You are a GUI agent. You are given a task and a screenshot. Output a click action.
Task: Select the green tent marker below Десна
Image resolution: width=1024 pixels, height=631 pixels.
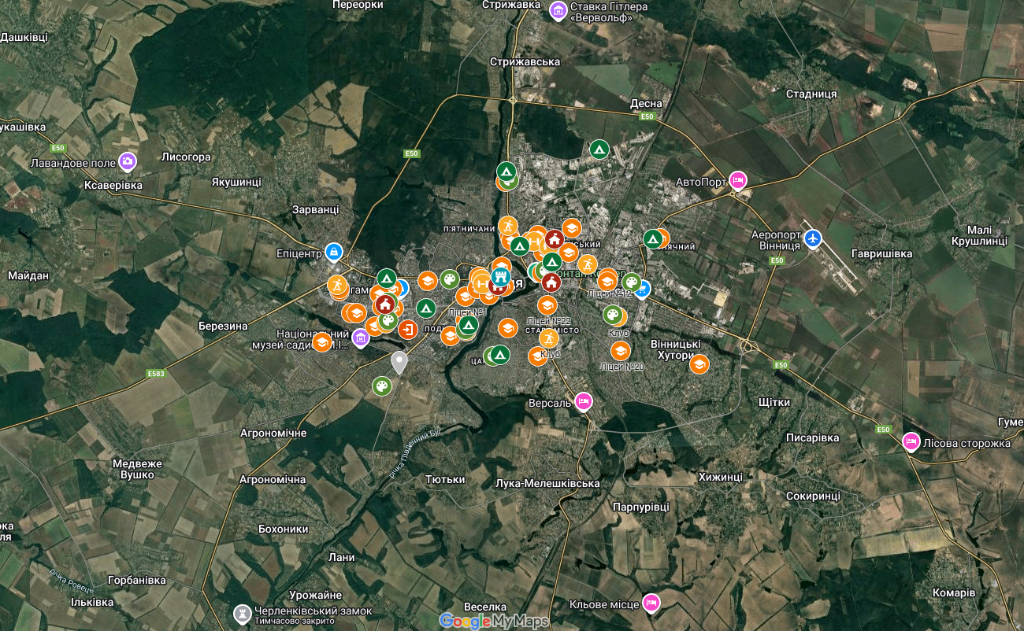pyautogui.click(x=599, y=149)
